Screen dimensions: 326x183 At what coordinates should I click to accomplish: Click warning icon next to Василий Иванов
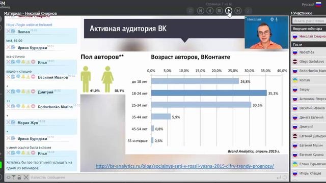point(28,77)
